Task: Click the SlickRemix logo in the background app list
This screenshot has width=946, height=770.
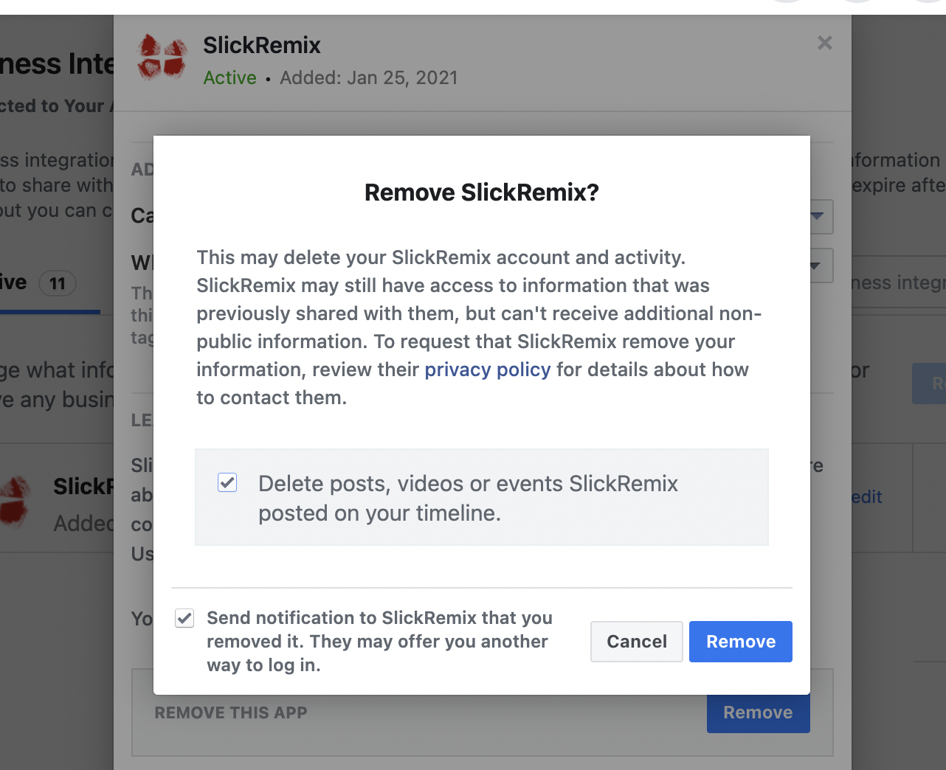Action: coord(15,502)
